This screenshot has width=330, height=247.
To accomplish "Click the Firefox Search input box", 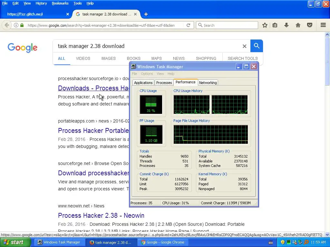I will click(x=227, y=25).
